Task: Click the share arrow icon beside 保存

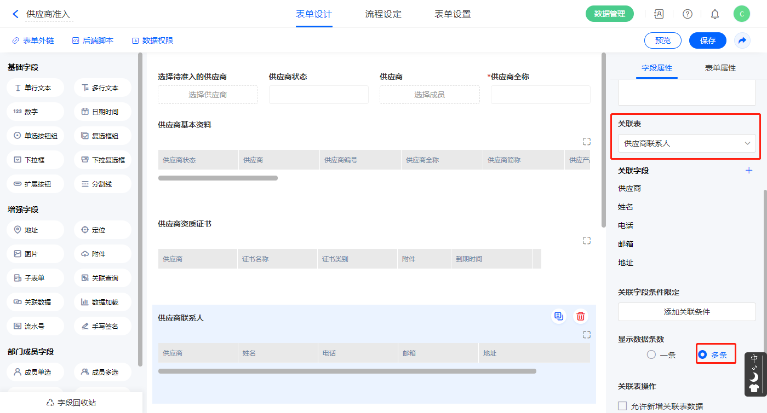Action: (742, 40)
